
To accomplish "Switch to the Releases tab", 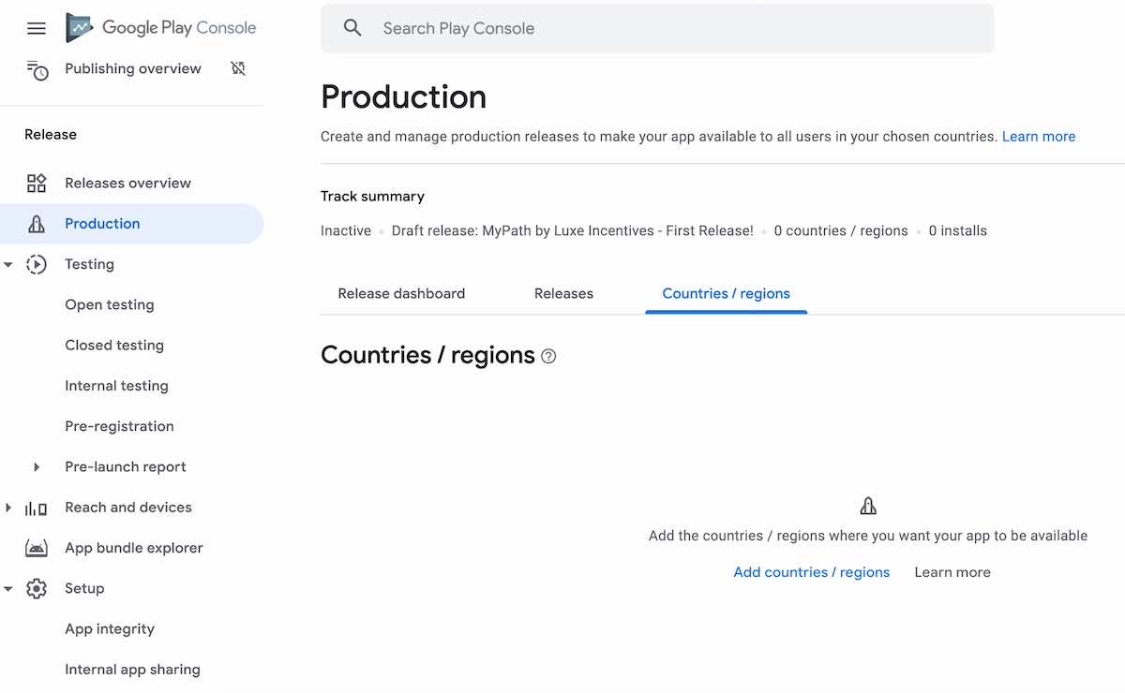I will 563,293.
